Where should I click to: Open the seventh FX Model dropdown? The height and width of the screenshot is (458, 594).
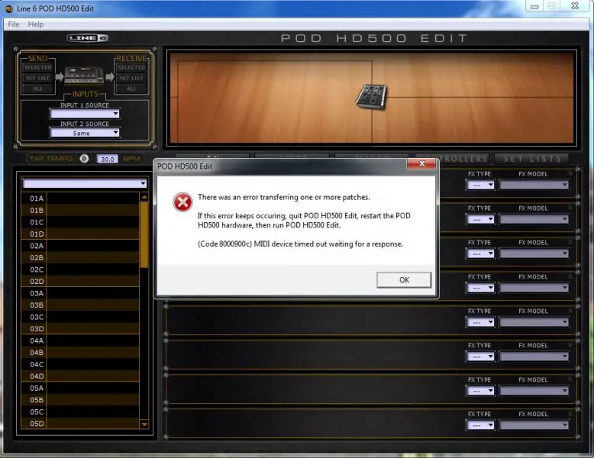534,391
